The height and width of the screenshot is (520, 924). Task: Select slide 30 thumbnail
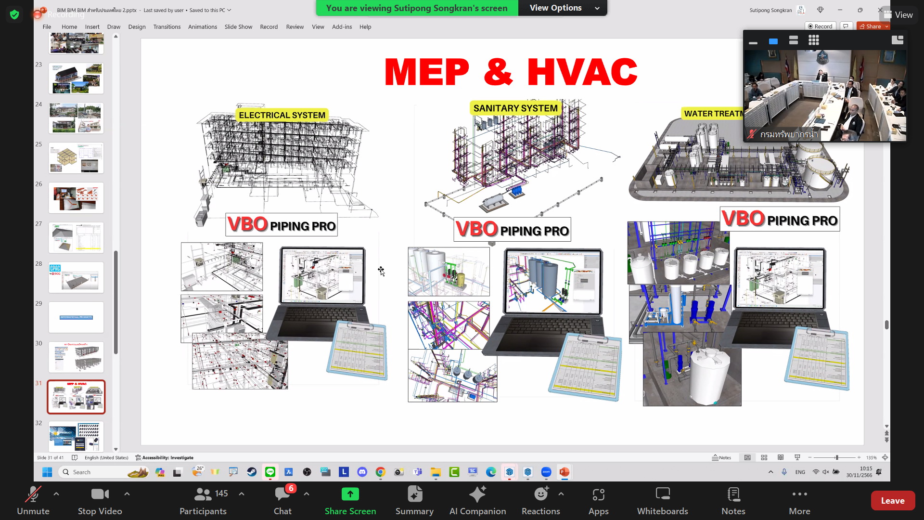[76, 357]
